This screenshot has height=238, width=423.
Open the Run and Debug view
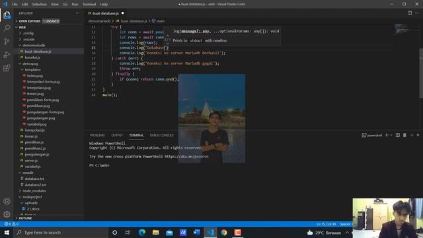[x=7, y=54]
